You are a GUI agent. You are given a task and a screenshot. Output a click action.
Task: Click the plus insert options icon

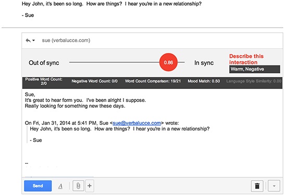pyautogui.click(x=90, y=186)
